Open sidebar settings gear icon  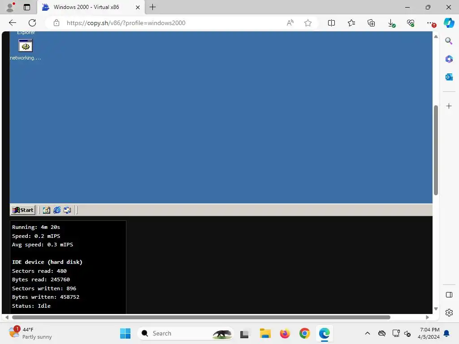tap(449, 313)
